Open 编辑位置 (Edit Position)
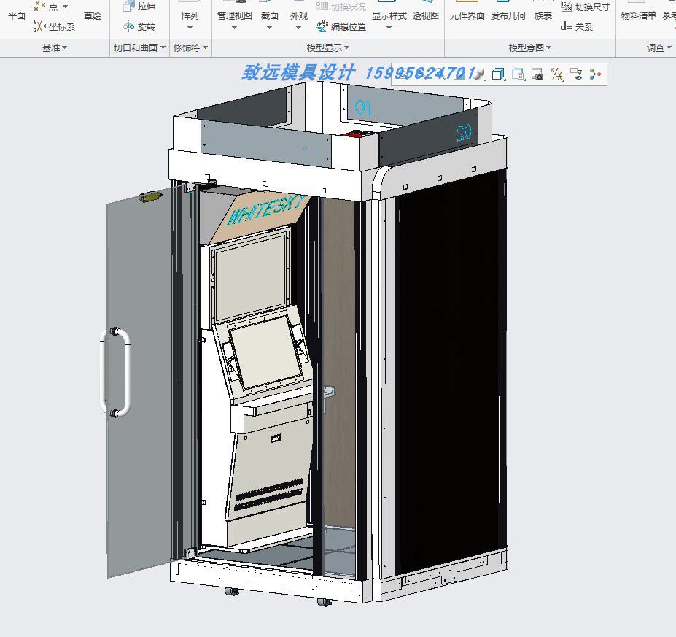The width and height of the screenshot is (676, 637). pyautogui.click(x=341, y=27)
